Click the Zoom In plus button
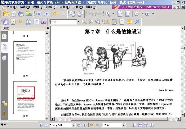 [147, 14]
